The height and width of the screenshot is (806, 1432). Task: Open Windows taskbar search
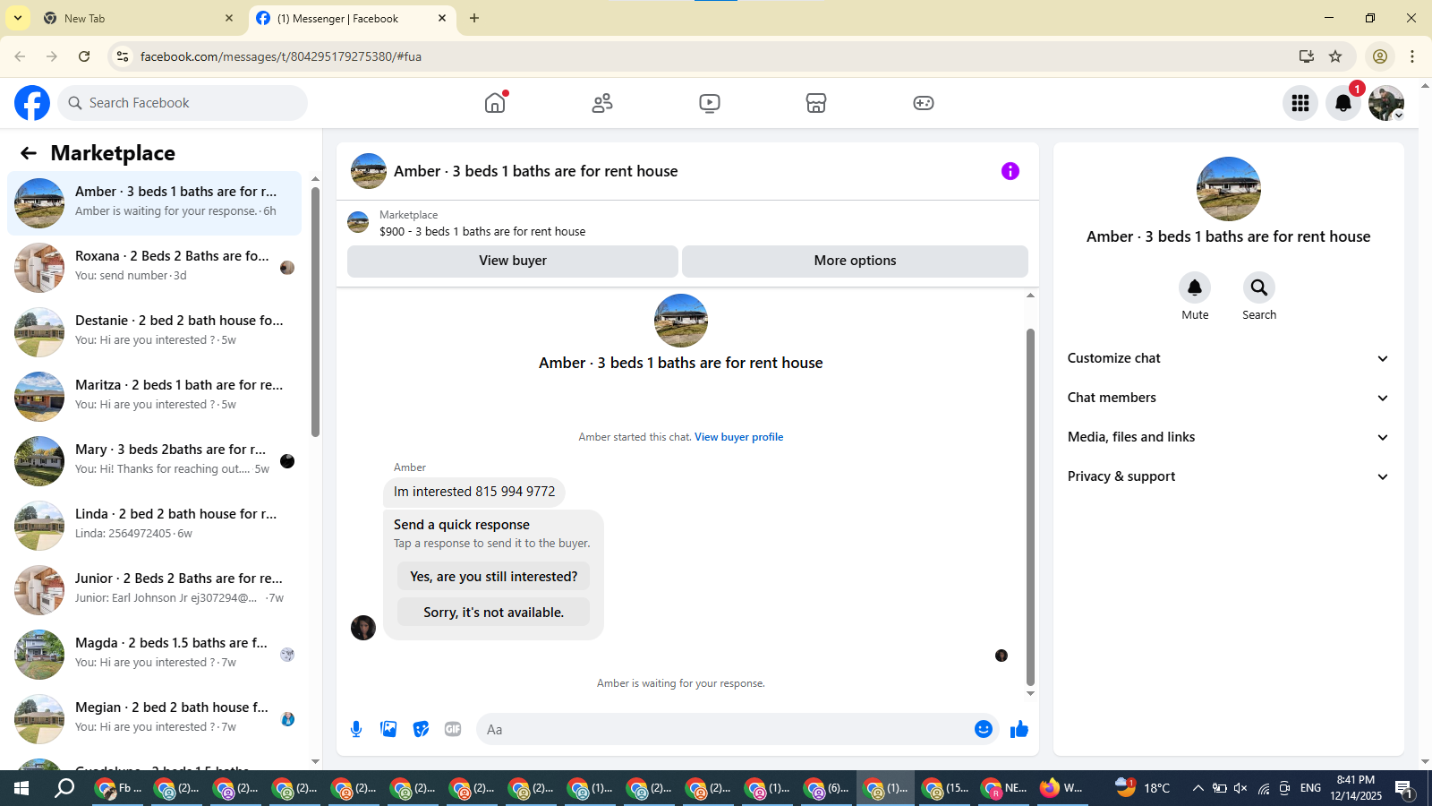64,788
